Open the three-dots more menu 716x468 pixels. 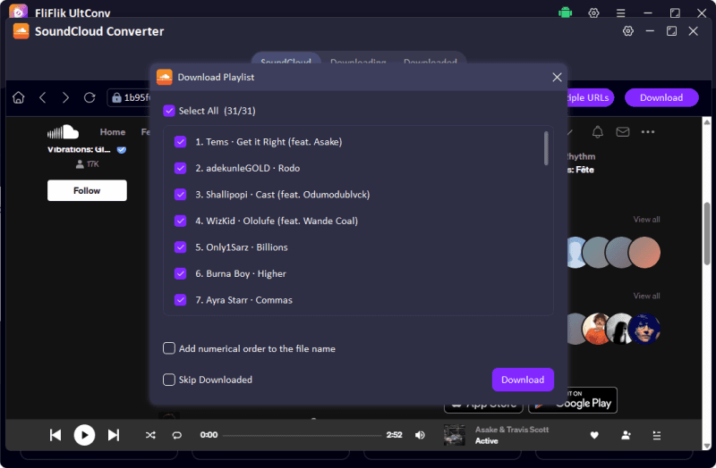click(647, 132)
